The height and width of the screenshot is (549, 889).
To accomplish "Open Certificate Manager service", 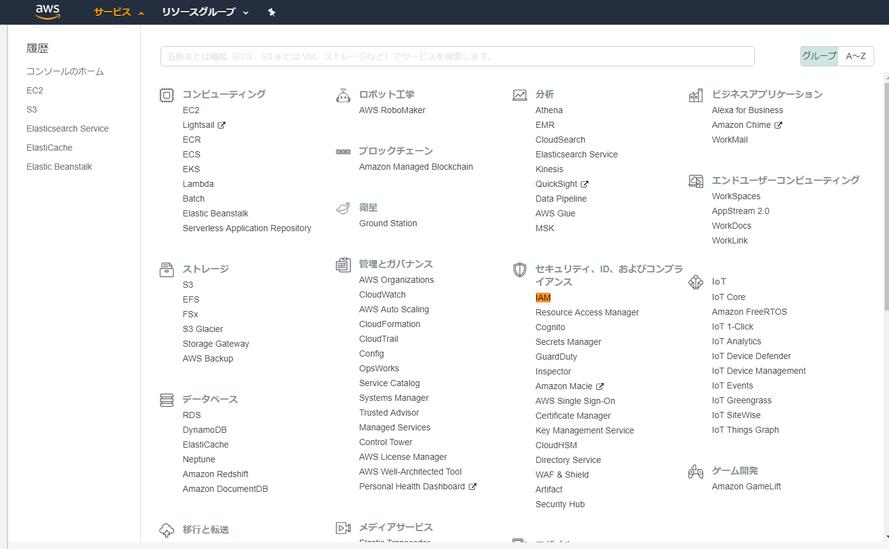I will (x=573, y=416).
